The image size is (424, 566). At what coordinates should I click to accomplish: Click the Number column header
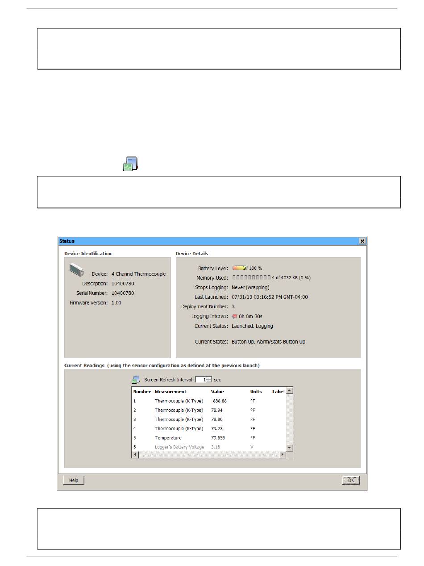point(142,392)
